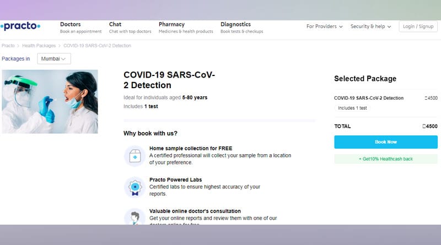The width and height of the screenshot is (441, 245).
Task: Click the 'Includes 1 test' tag in Selected Package
Action: coord(352,108)
